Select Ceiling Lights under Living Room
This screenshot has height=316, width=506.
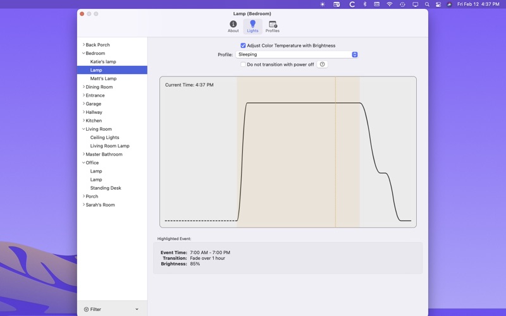(x=104, y=138)
